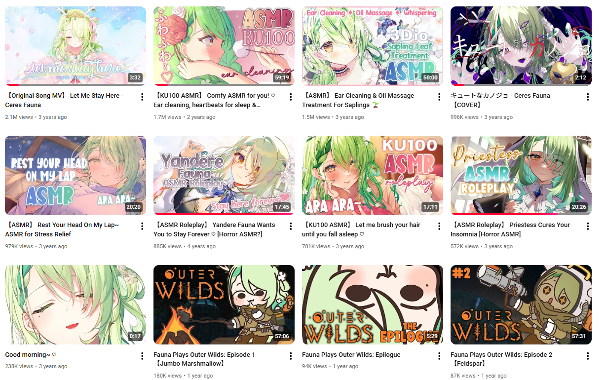The image size is (606, 380).
Task: Open three-dot menu for Ear Cleaning & Oil Massage video
Action: (x=439, y=97)
